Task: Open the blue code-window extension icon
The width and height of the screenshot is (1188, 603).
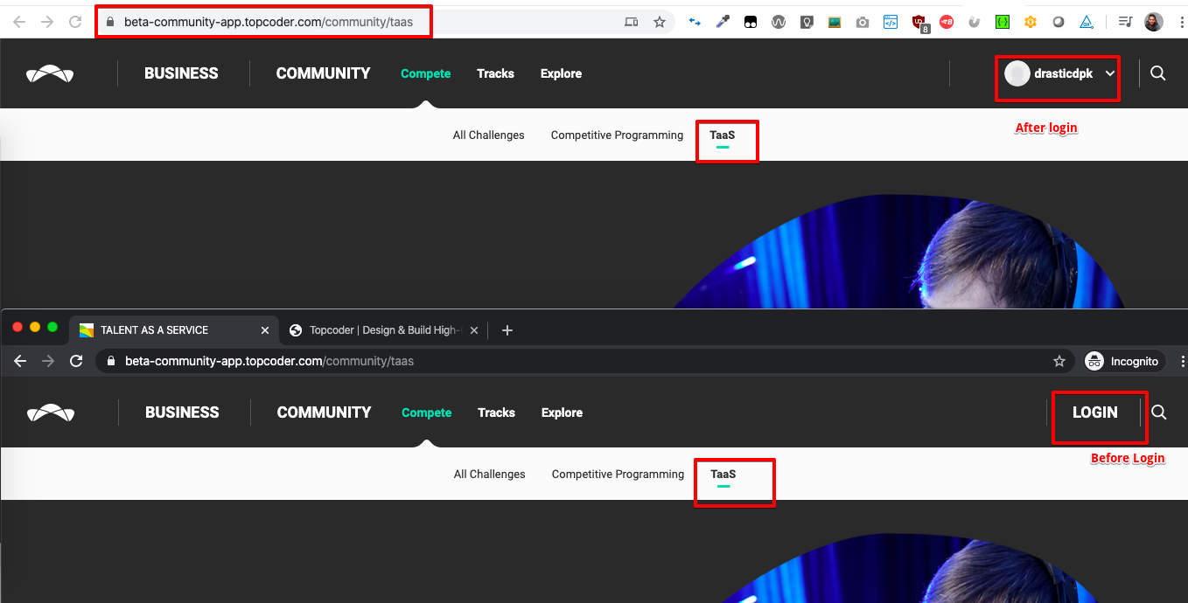Action: pyautogui.click(x=891, y=22)
